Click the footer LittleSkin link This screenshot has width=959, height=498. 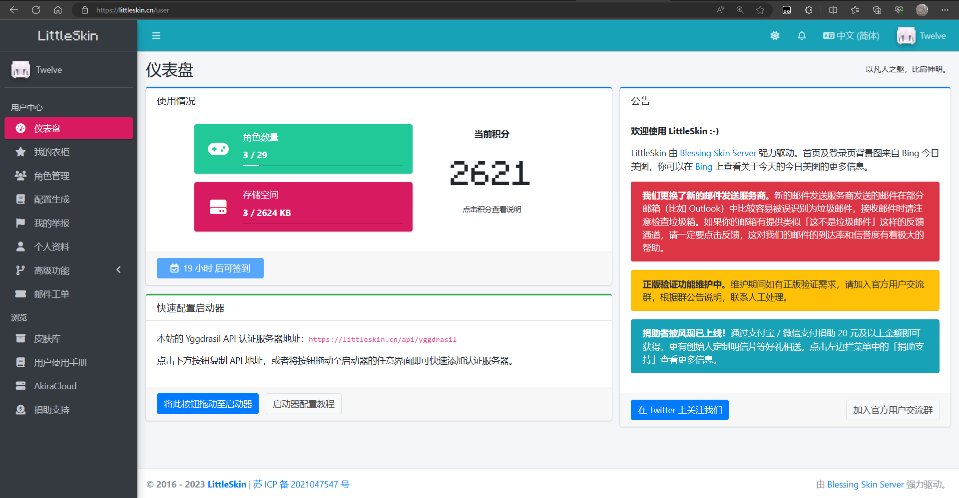click(227, 484)
